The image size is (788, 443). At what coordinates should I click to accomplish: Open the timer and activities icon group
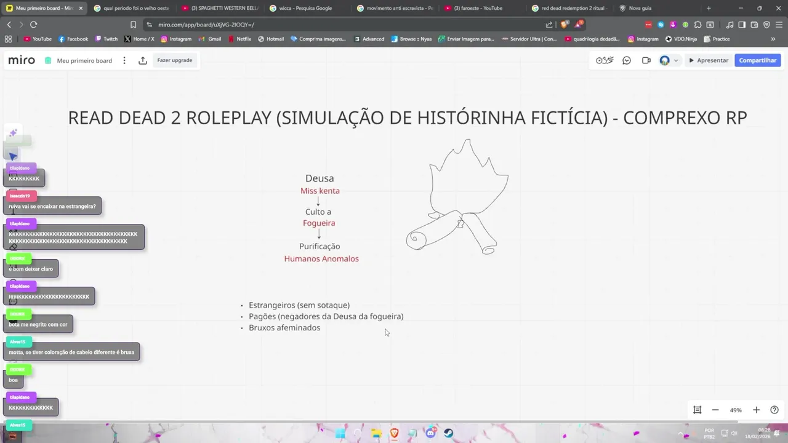point(605,60)
